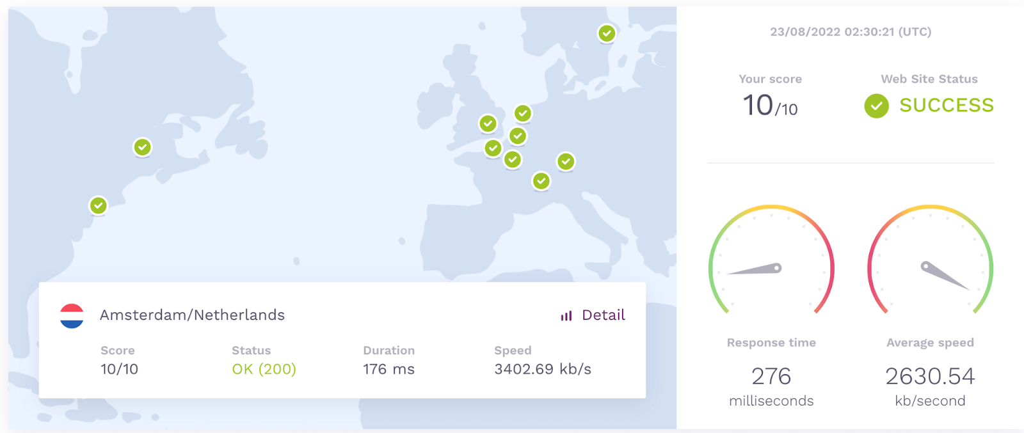Click the 2630.54 kb/second average speed value

click(930, 377)
